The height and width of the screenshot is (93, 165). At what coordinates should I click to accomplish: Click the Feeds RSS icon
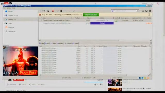[x=6, y=27]
